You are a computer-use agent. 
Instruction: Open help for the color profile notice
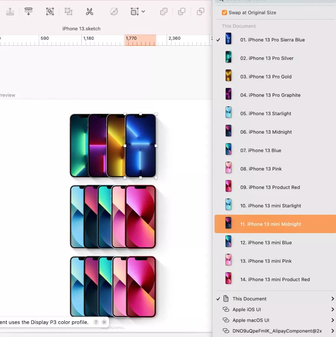coord(96,322)
